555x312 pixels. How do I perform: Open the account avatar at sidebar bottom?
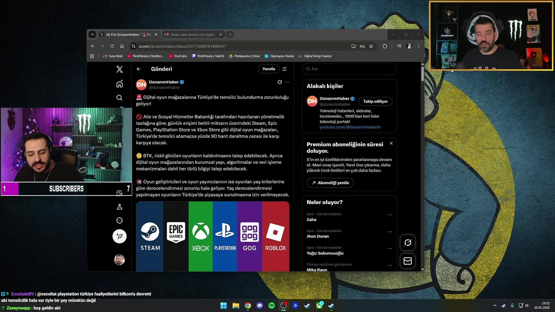120,260
